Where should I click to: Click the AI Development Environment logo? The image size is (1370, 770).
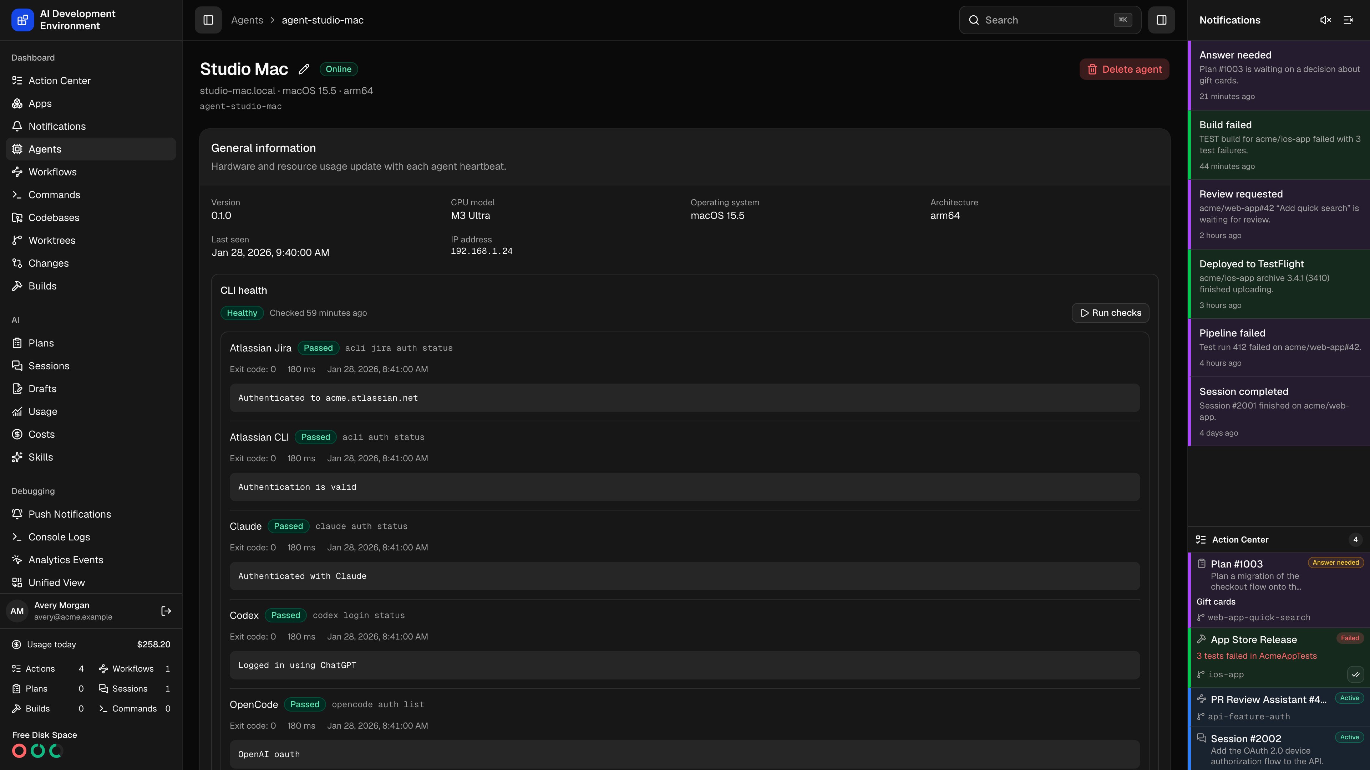coord(22,20)
